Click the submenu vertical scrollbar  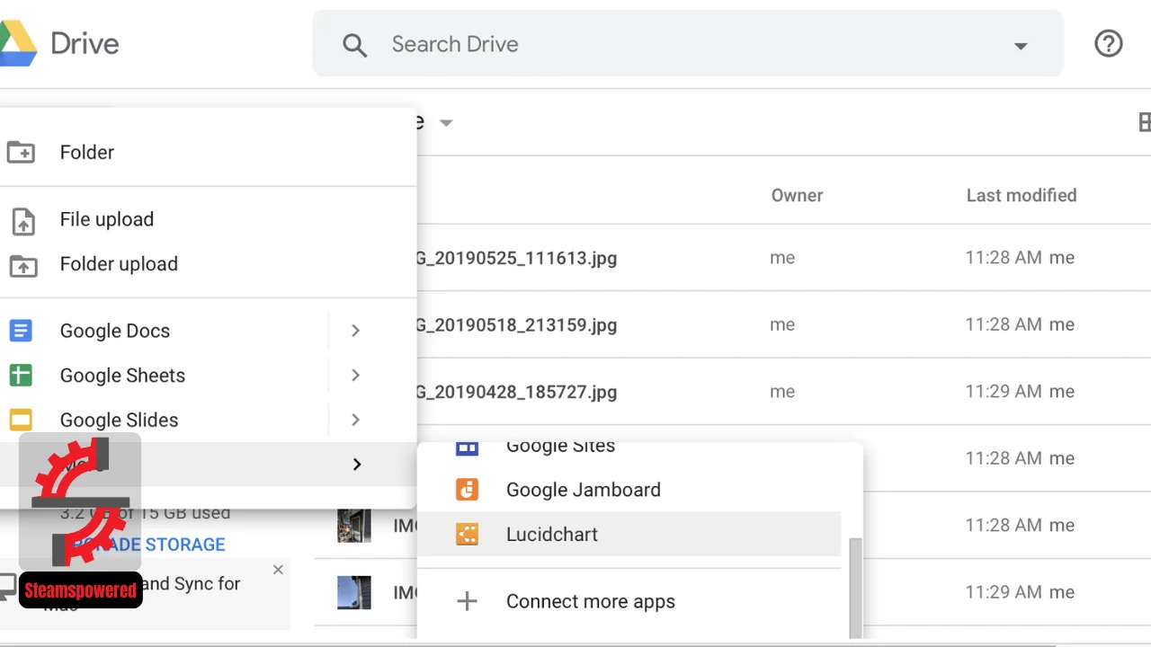tap(855, 589)
